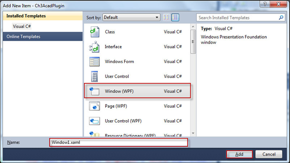Select the 'Class' label text
Viewport: 290px width, 163px height.
point(110,32)
